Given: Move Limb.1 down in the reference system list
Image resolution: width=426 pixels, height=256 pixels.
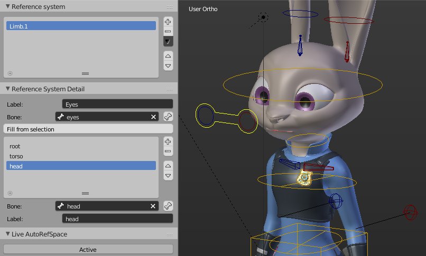Looking at the screenshot, I should [x=168, y=66].
